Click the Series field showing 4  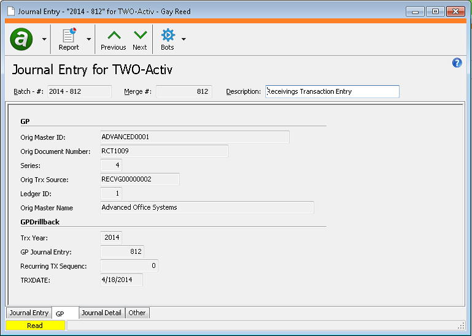click(x=111, y=165)
